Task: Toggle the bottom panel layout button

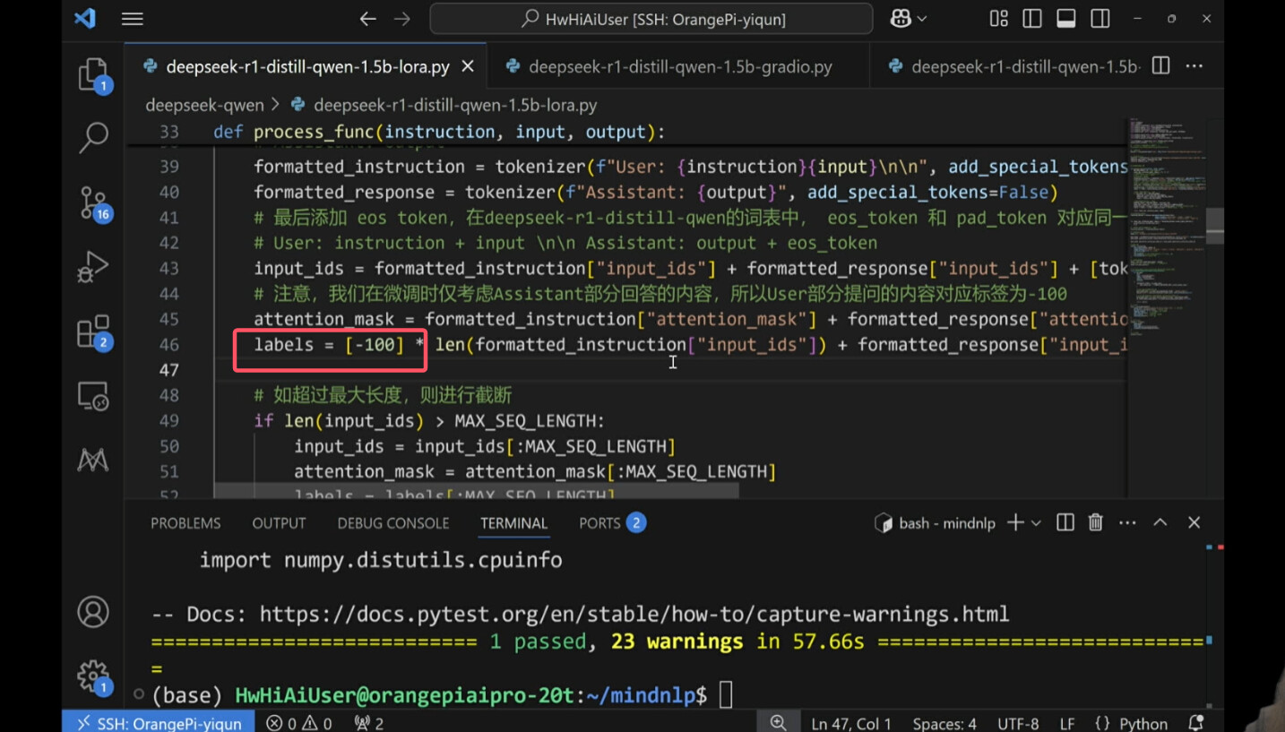Action: [x=1066, y=19]
